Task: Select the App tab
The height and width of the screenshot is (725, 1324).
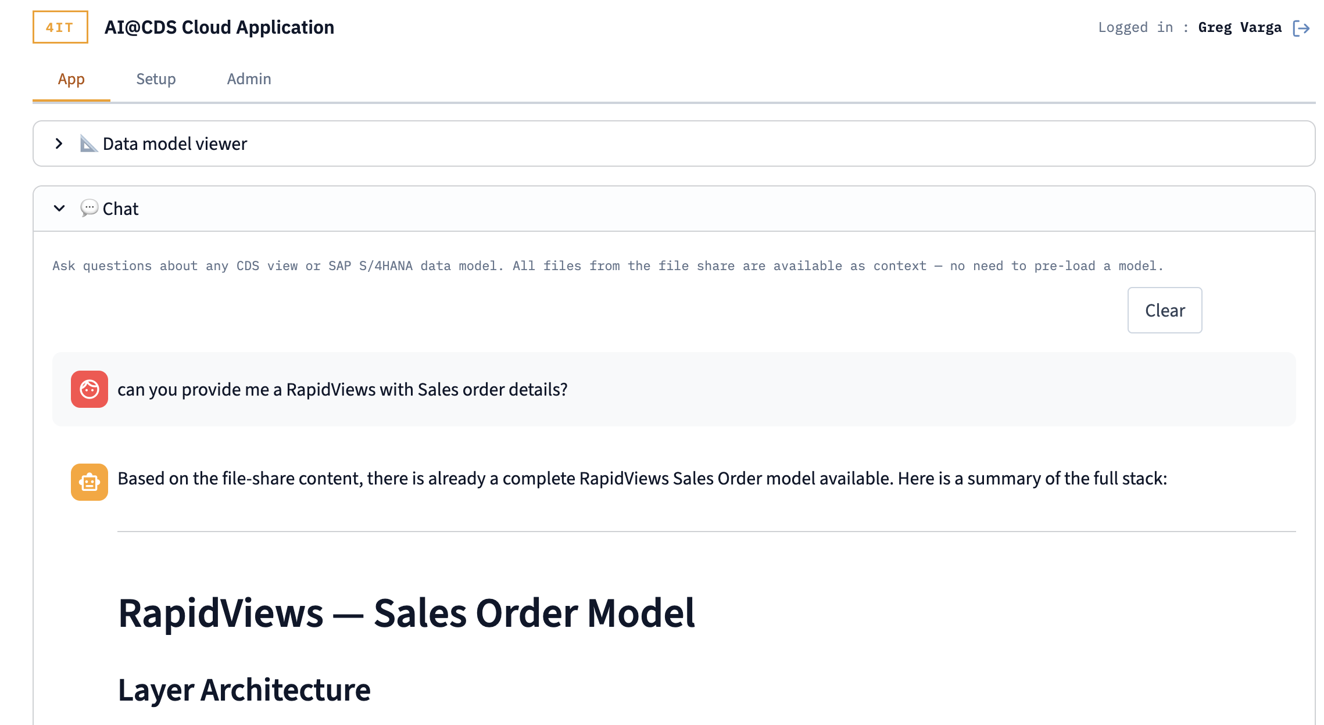Action: 71,79
